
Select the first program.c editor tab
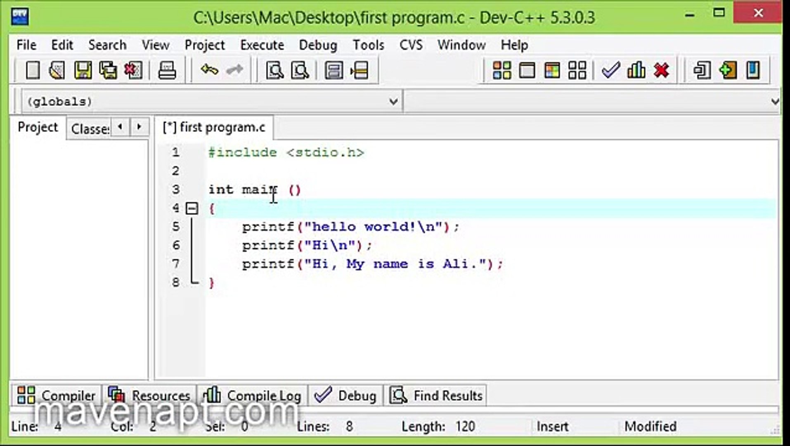point(214,127)
